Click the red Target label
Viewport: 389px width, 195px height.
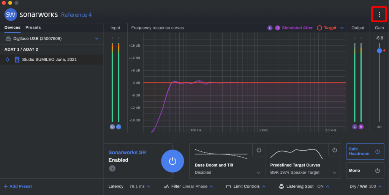click(x=330, y=28)
